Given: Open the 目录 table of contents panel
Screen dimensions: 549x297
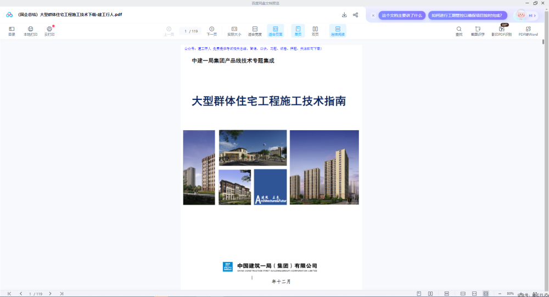Looking at the screenshot, I should point(12,31).
